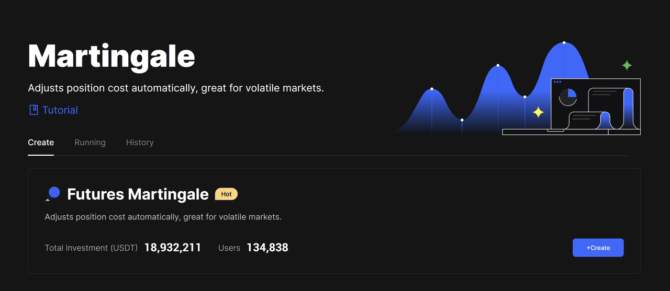Viewport: 670px width, 291px height.
Task: Click the description under Futures Martingale heading
Action: point(163,216)
